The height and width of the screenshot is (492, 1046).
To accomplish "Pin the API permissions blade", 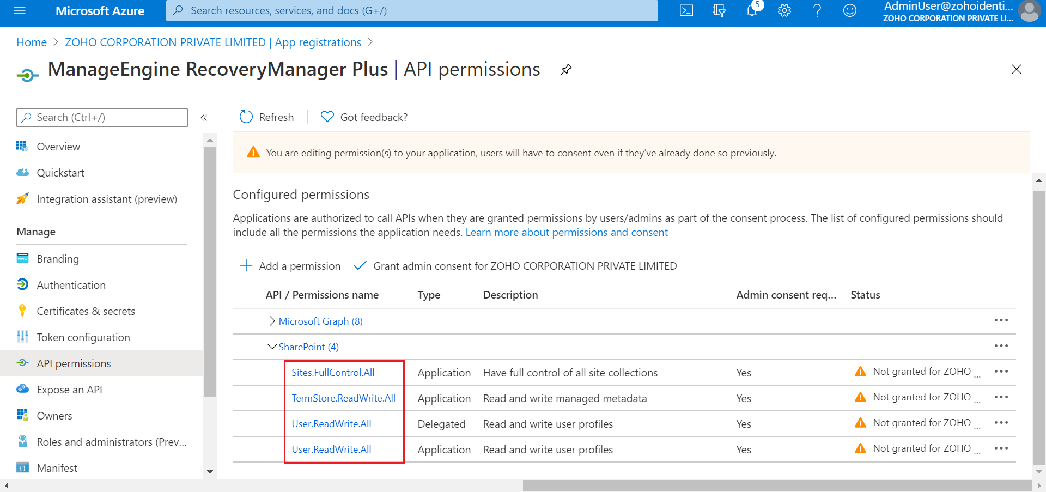I will (x=567, y=70).
